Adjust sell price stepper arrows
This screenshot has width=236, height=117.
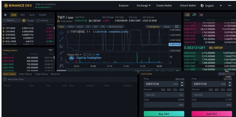pos(230,84)
